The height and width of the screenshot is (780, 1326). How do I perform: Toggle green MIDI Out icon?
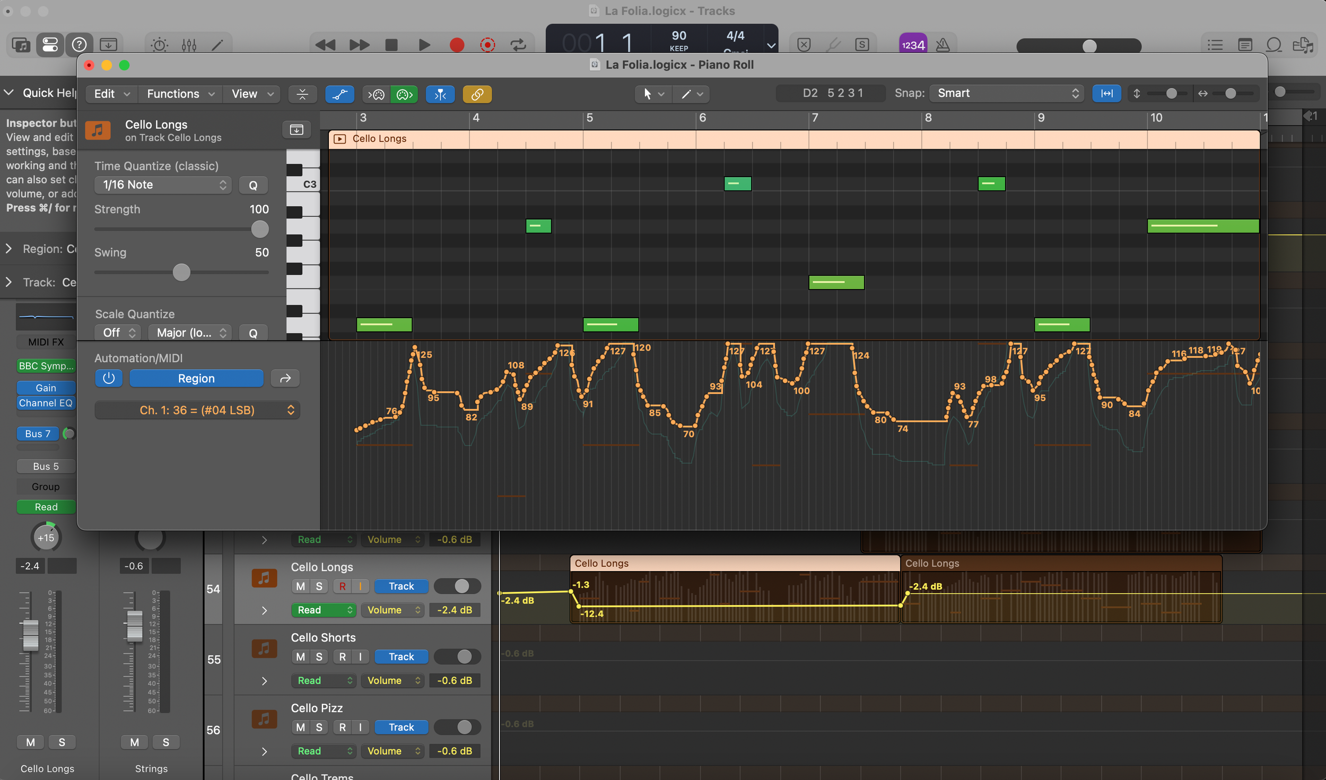404,94
